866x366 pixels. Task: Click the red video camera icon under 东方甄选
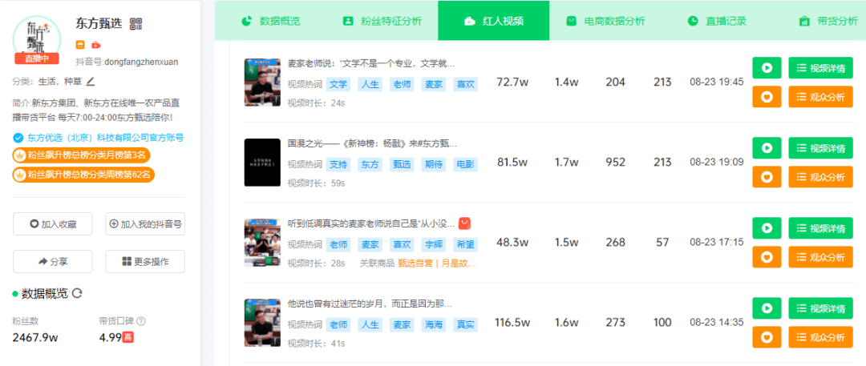click(x=96, y=45)
